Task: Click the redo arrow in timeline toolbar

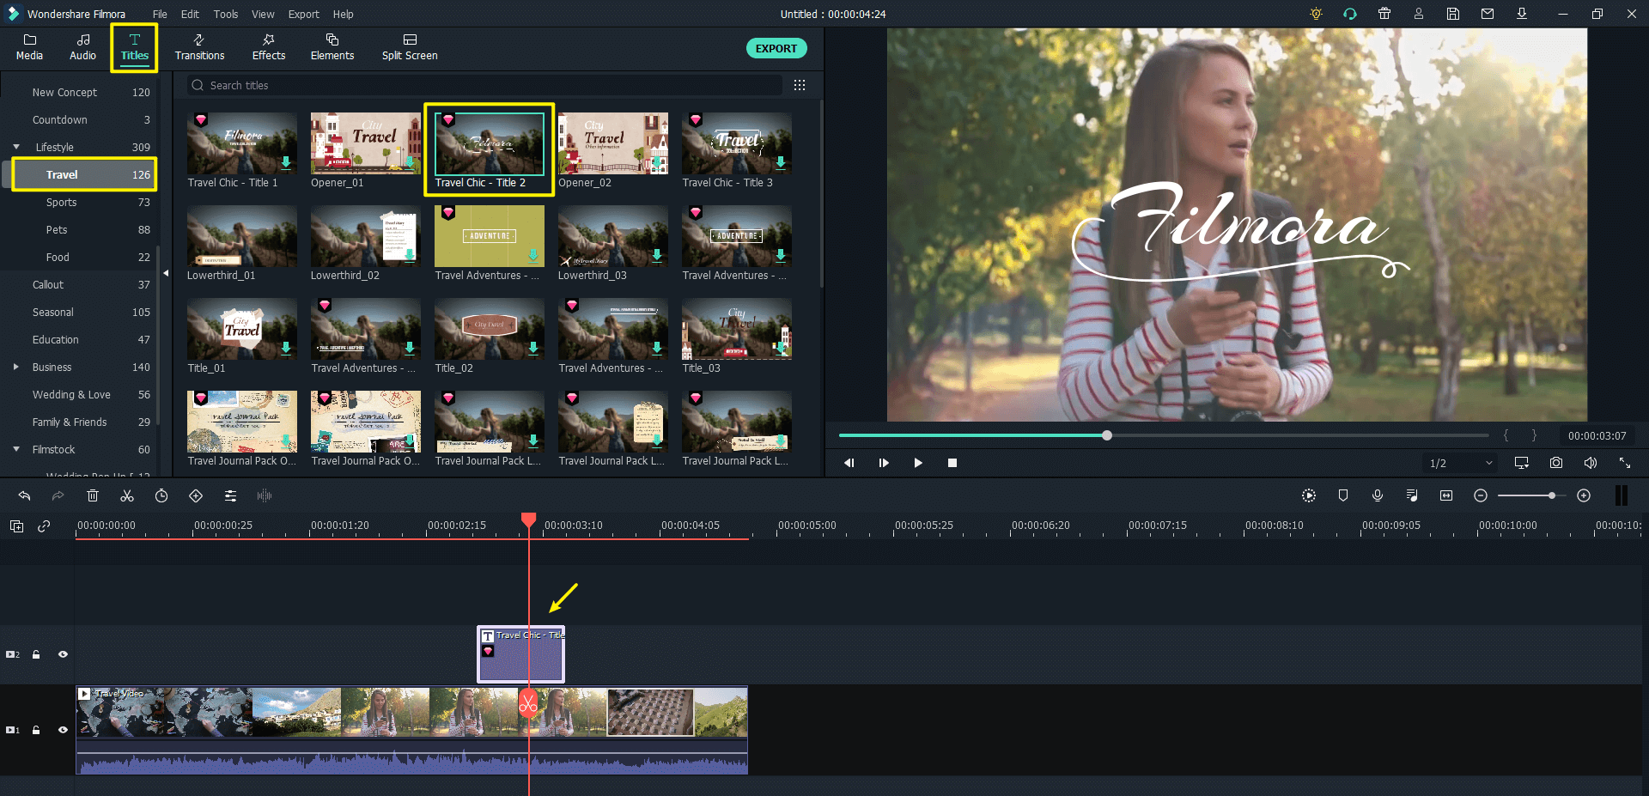Action: [58, 495]
